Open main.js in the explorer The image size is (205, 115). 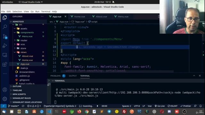24,68
